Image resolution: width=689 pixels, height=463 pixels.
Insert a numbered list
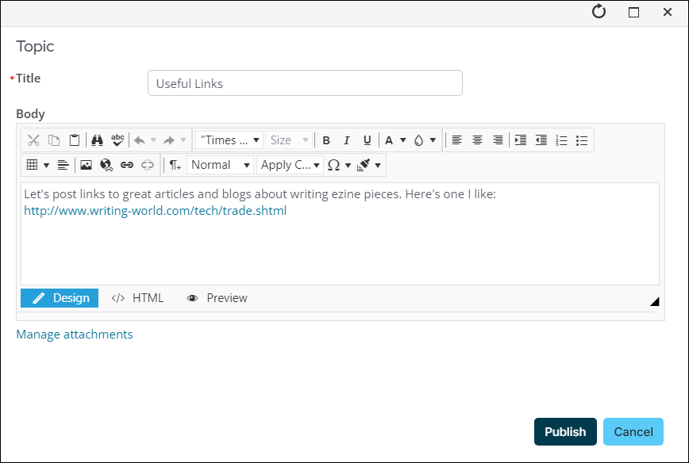561,140
